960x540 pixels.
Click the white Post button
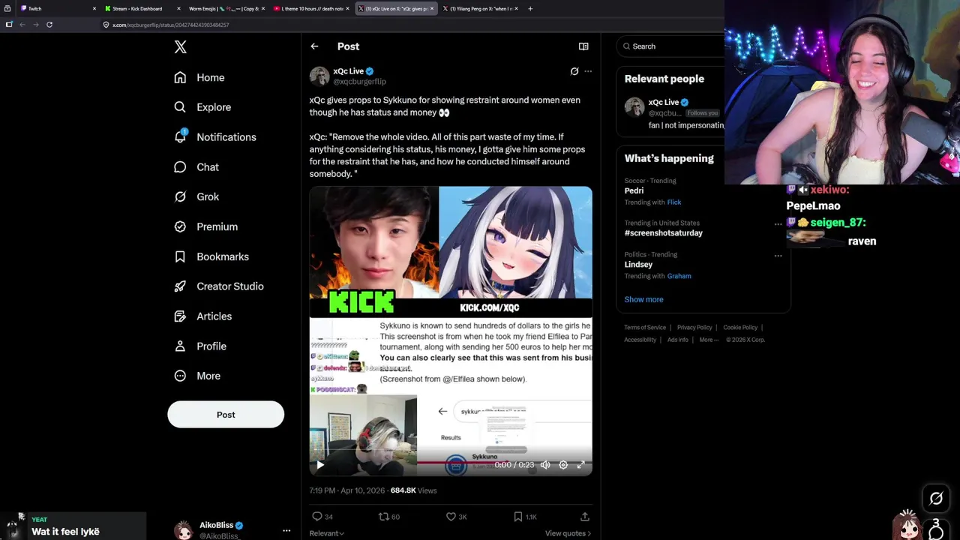[x=226, y=415]
